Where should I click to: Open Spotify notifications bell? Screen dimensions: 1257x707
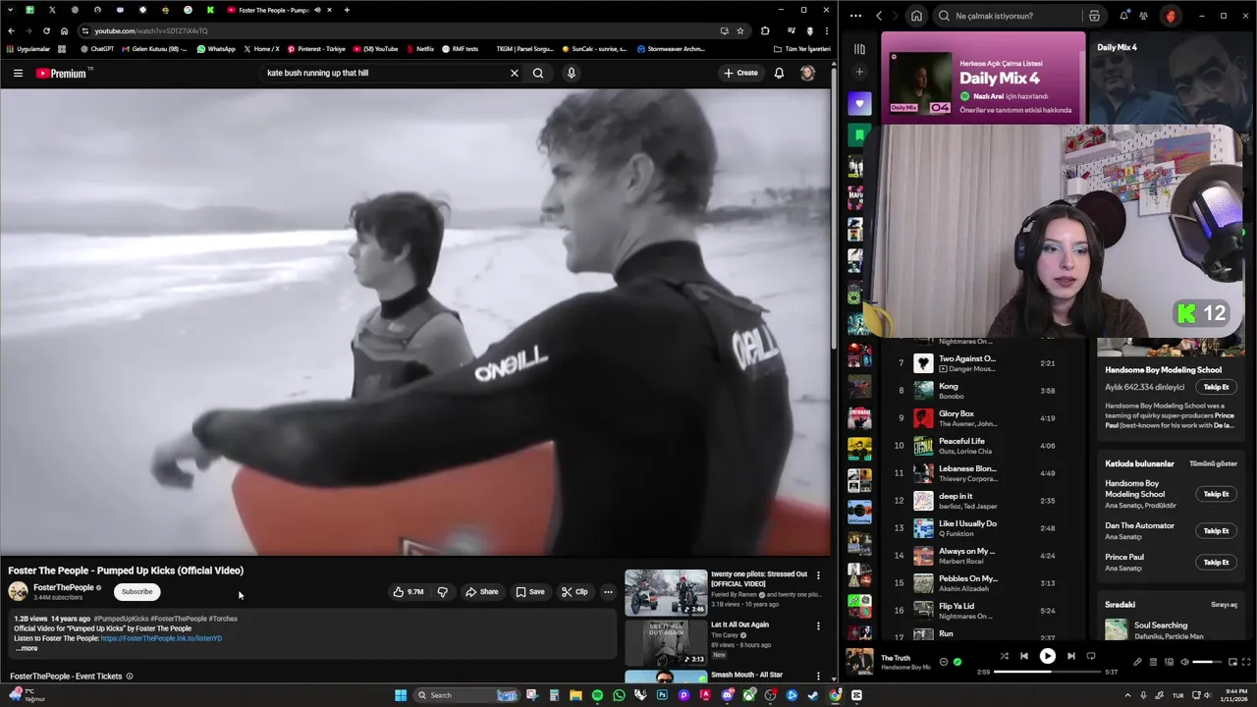click(x=1123, y=16)
